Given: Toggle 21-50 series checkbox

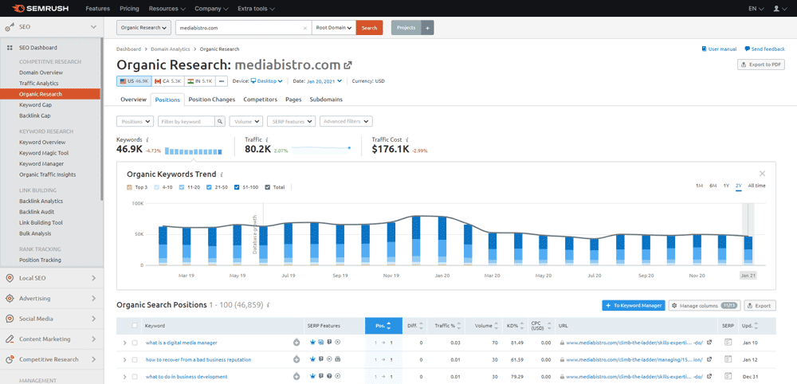Looking at the screenshot, I should pos(210,187).
